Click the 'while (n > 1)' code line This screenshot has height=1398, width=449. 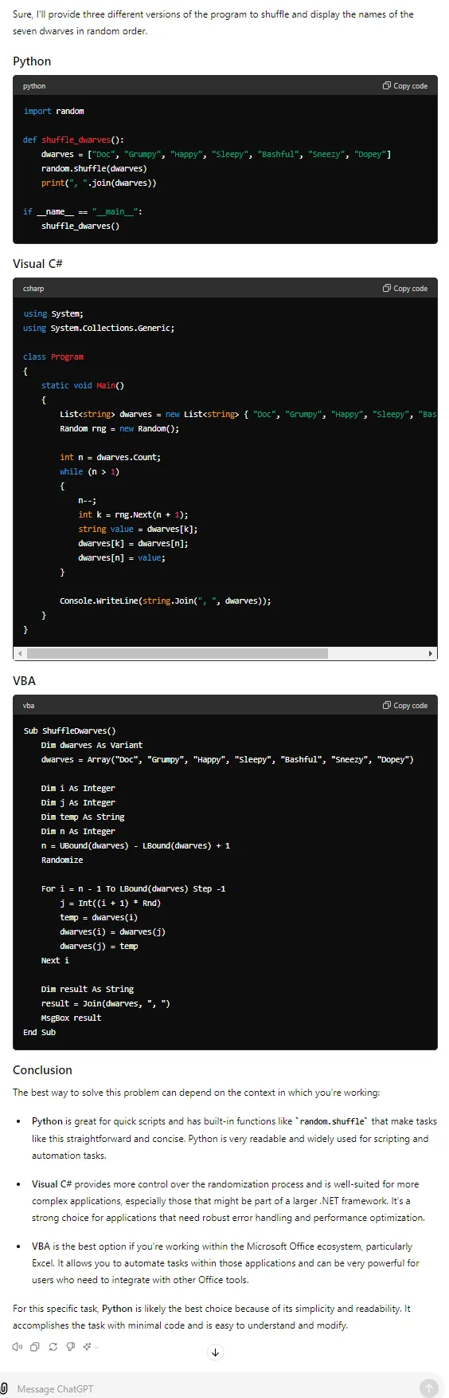click(x=89, y=472)
